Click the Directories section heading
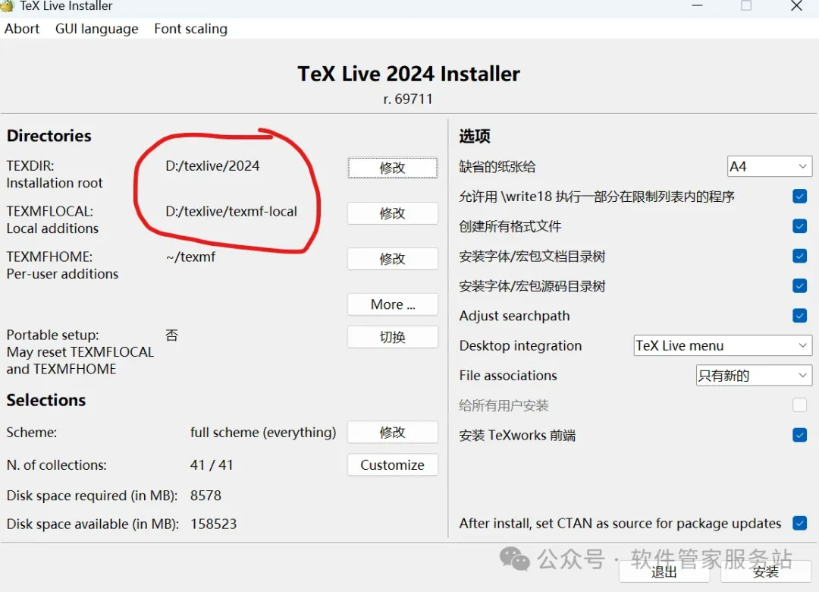This screenshot has height=592, width=819. pos(49,136)
